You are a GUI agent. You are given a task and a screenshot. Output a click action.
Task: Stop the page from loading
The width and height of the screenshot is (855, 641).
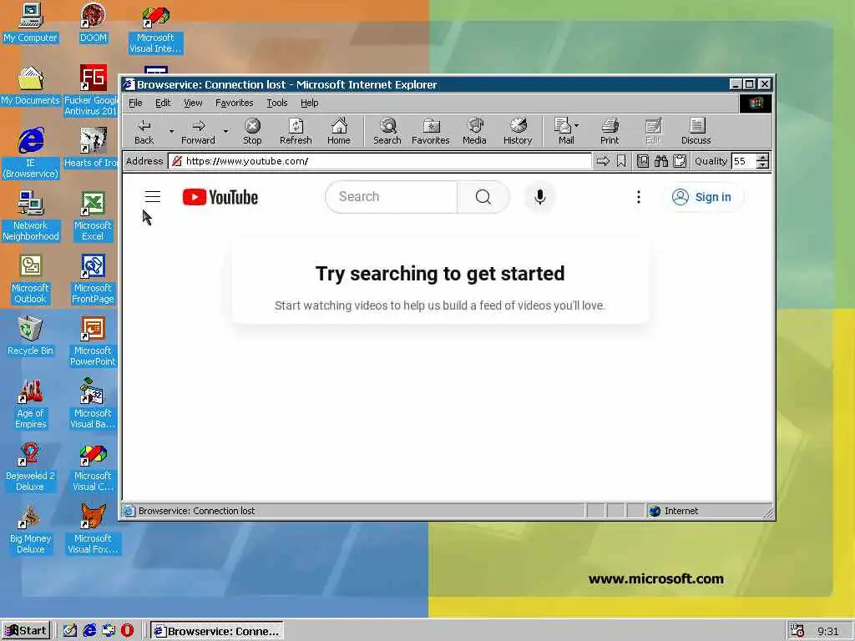coord(252,131)
